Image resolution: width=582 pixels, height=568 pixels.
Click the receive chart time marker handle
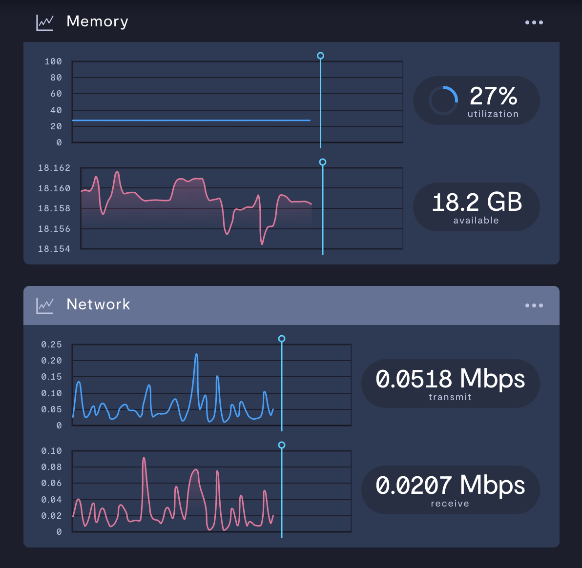[282, 445]
